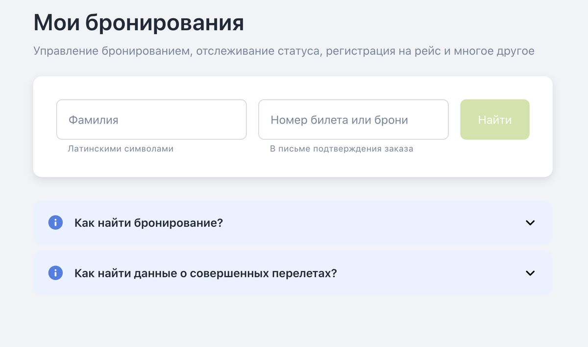Screen dimensions: 588x347
Task: Click the downward chevron on the booking FAQ
Action: click(530, 222)
